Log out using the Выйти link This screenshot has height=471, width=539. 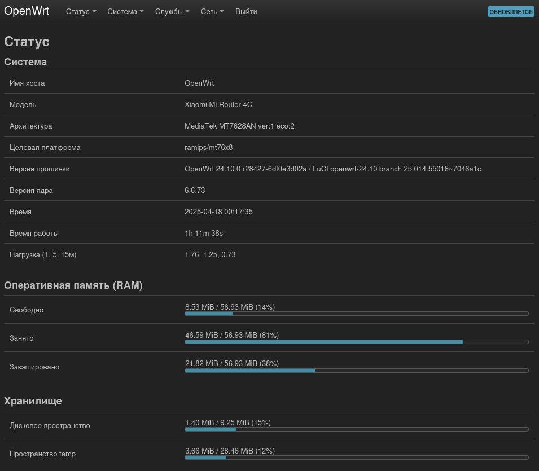point(246,12)
